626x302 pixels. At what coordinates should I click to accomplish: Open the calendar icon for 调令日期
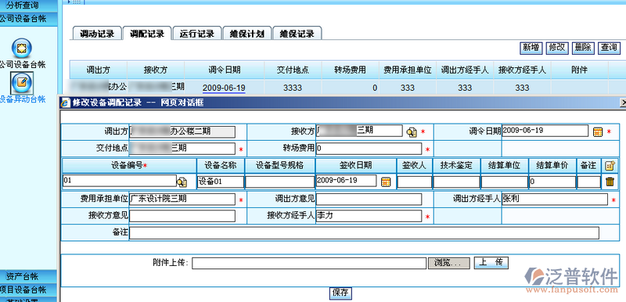coord(598,131)
